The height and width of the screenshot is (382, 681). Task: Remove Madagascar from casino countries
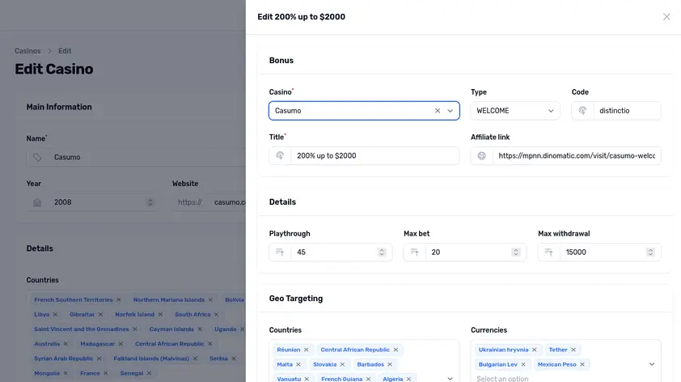(x=121, y=344)
